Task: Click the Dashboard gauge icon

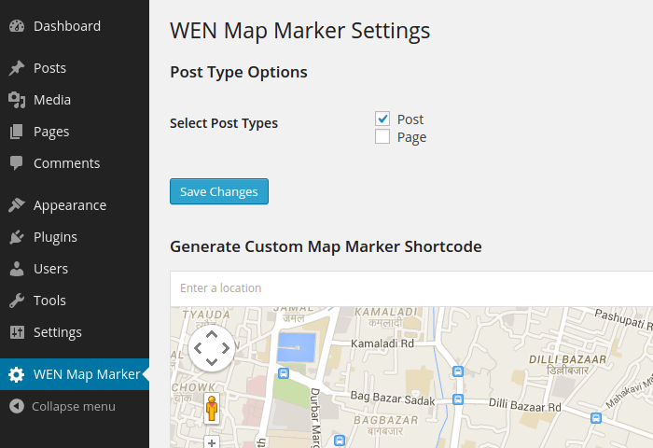Action: pos(17,26)
